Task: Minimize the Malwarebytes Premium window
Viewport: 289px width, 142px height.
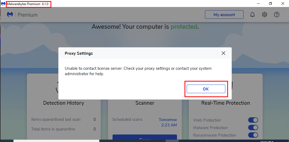Action: tap(258, 3)
